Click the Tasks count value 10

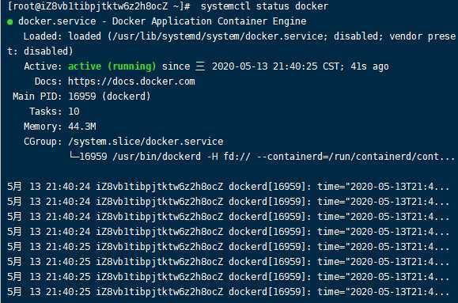74,112
